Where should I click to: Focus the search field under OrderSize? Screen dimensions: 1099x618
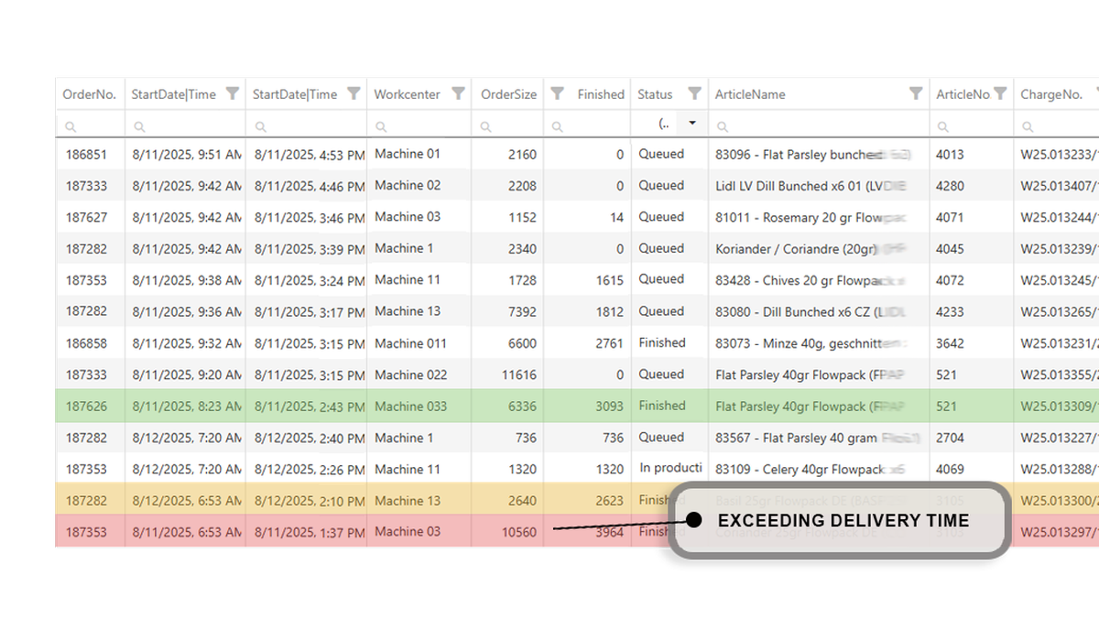(507, 125)
